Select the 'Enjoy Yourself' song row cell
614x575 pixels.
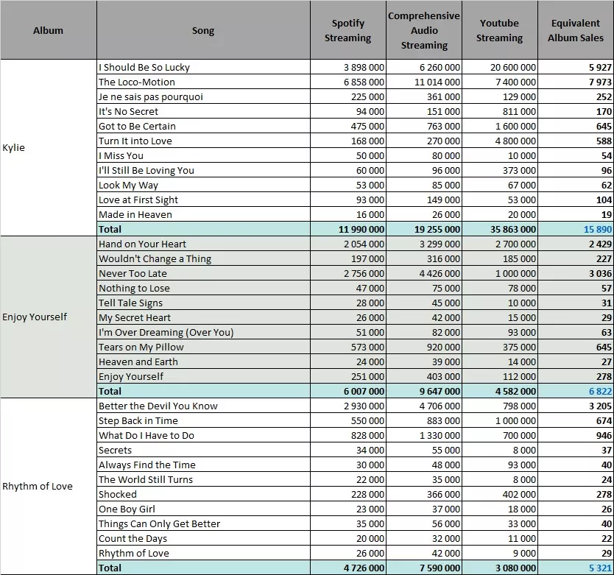(x=203, y=376)
